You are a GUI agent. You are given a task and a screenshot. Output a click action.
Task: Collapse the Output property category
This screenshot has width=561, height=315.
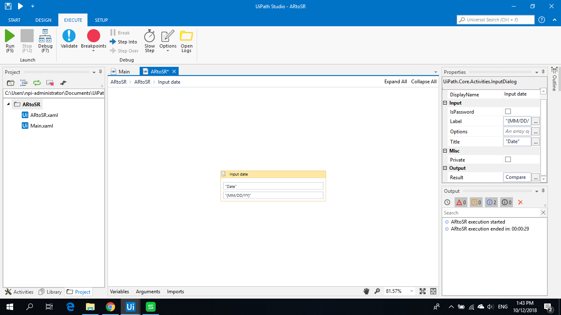coord(446,168)
